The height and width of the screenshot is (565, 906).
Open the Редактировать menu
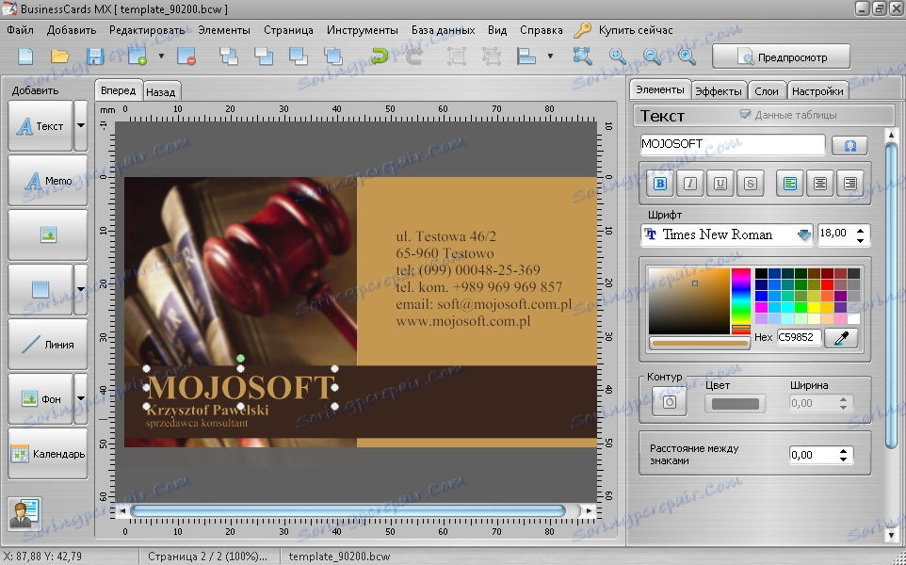tap(147, 30)
